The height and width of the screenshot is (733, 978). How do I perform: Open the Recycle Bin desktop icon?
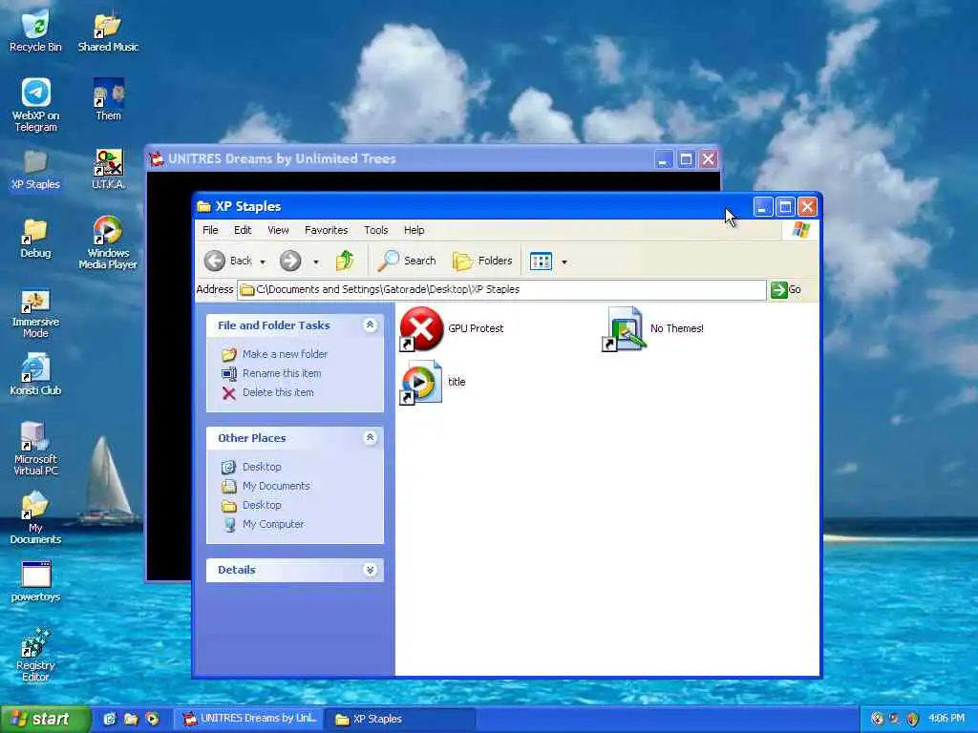point(35,30)
